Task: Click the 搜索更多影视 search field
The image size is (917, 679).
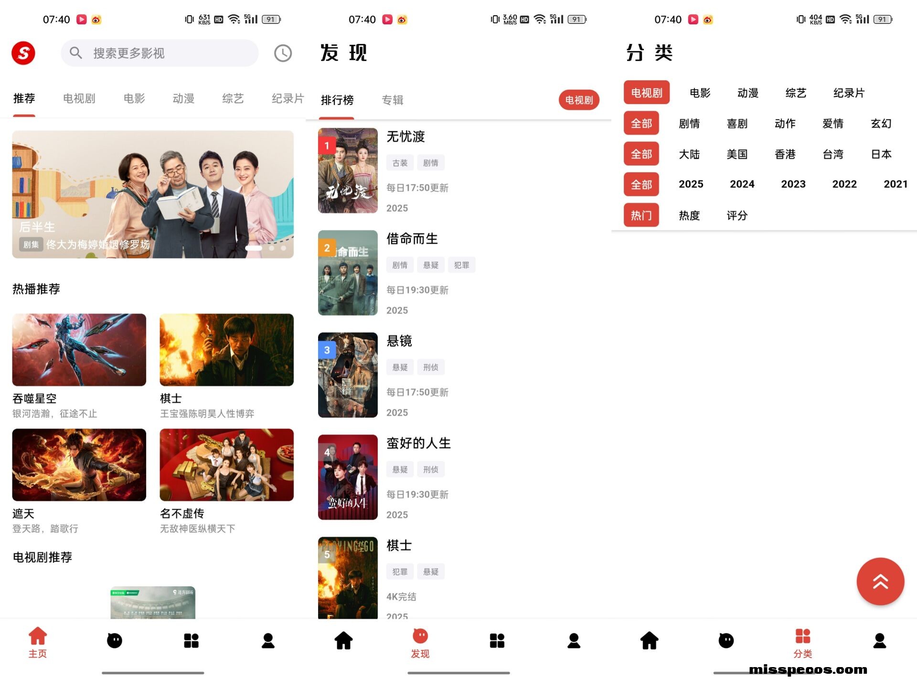Action: tap(160, 53)
